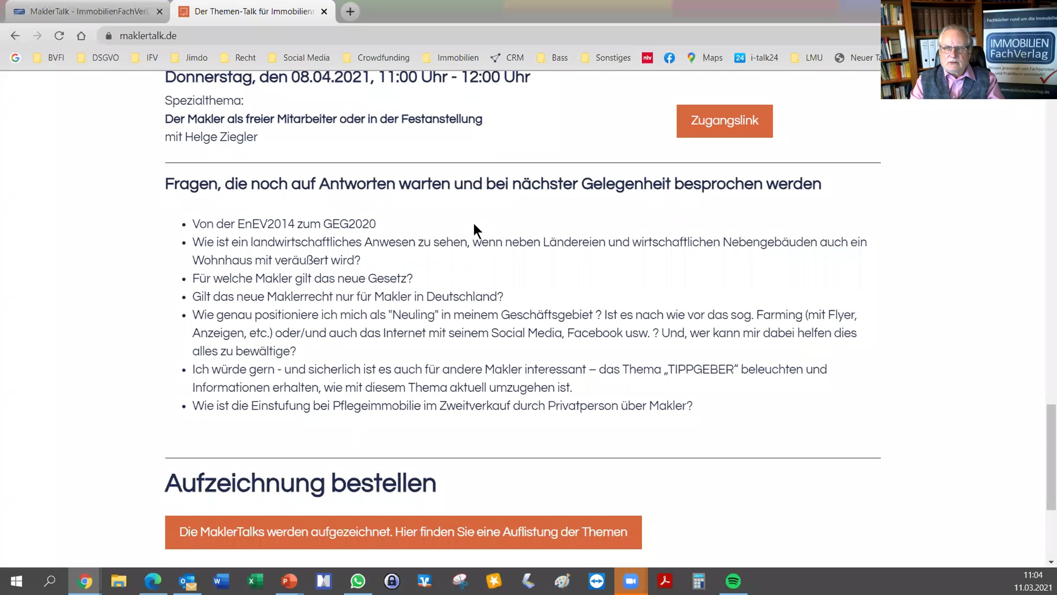The image size is (1057, 595).
Task: Click the browser reload icon
Action: click(x=59, y=36)
